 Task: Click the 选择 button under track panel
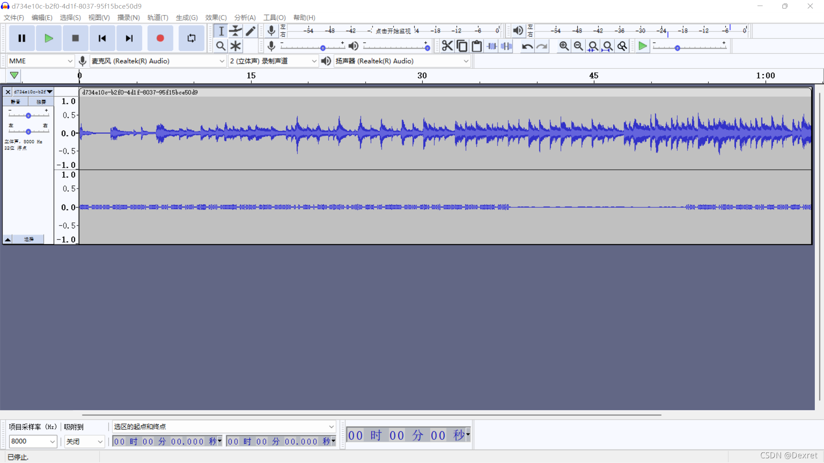pos(29,239)
